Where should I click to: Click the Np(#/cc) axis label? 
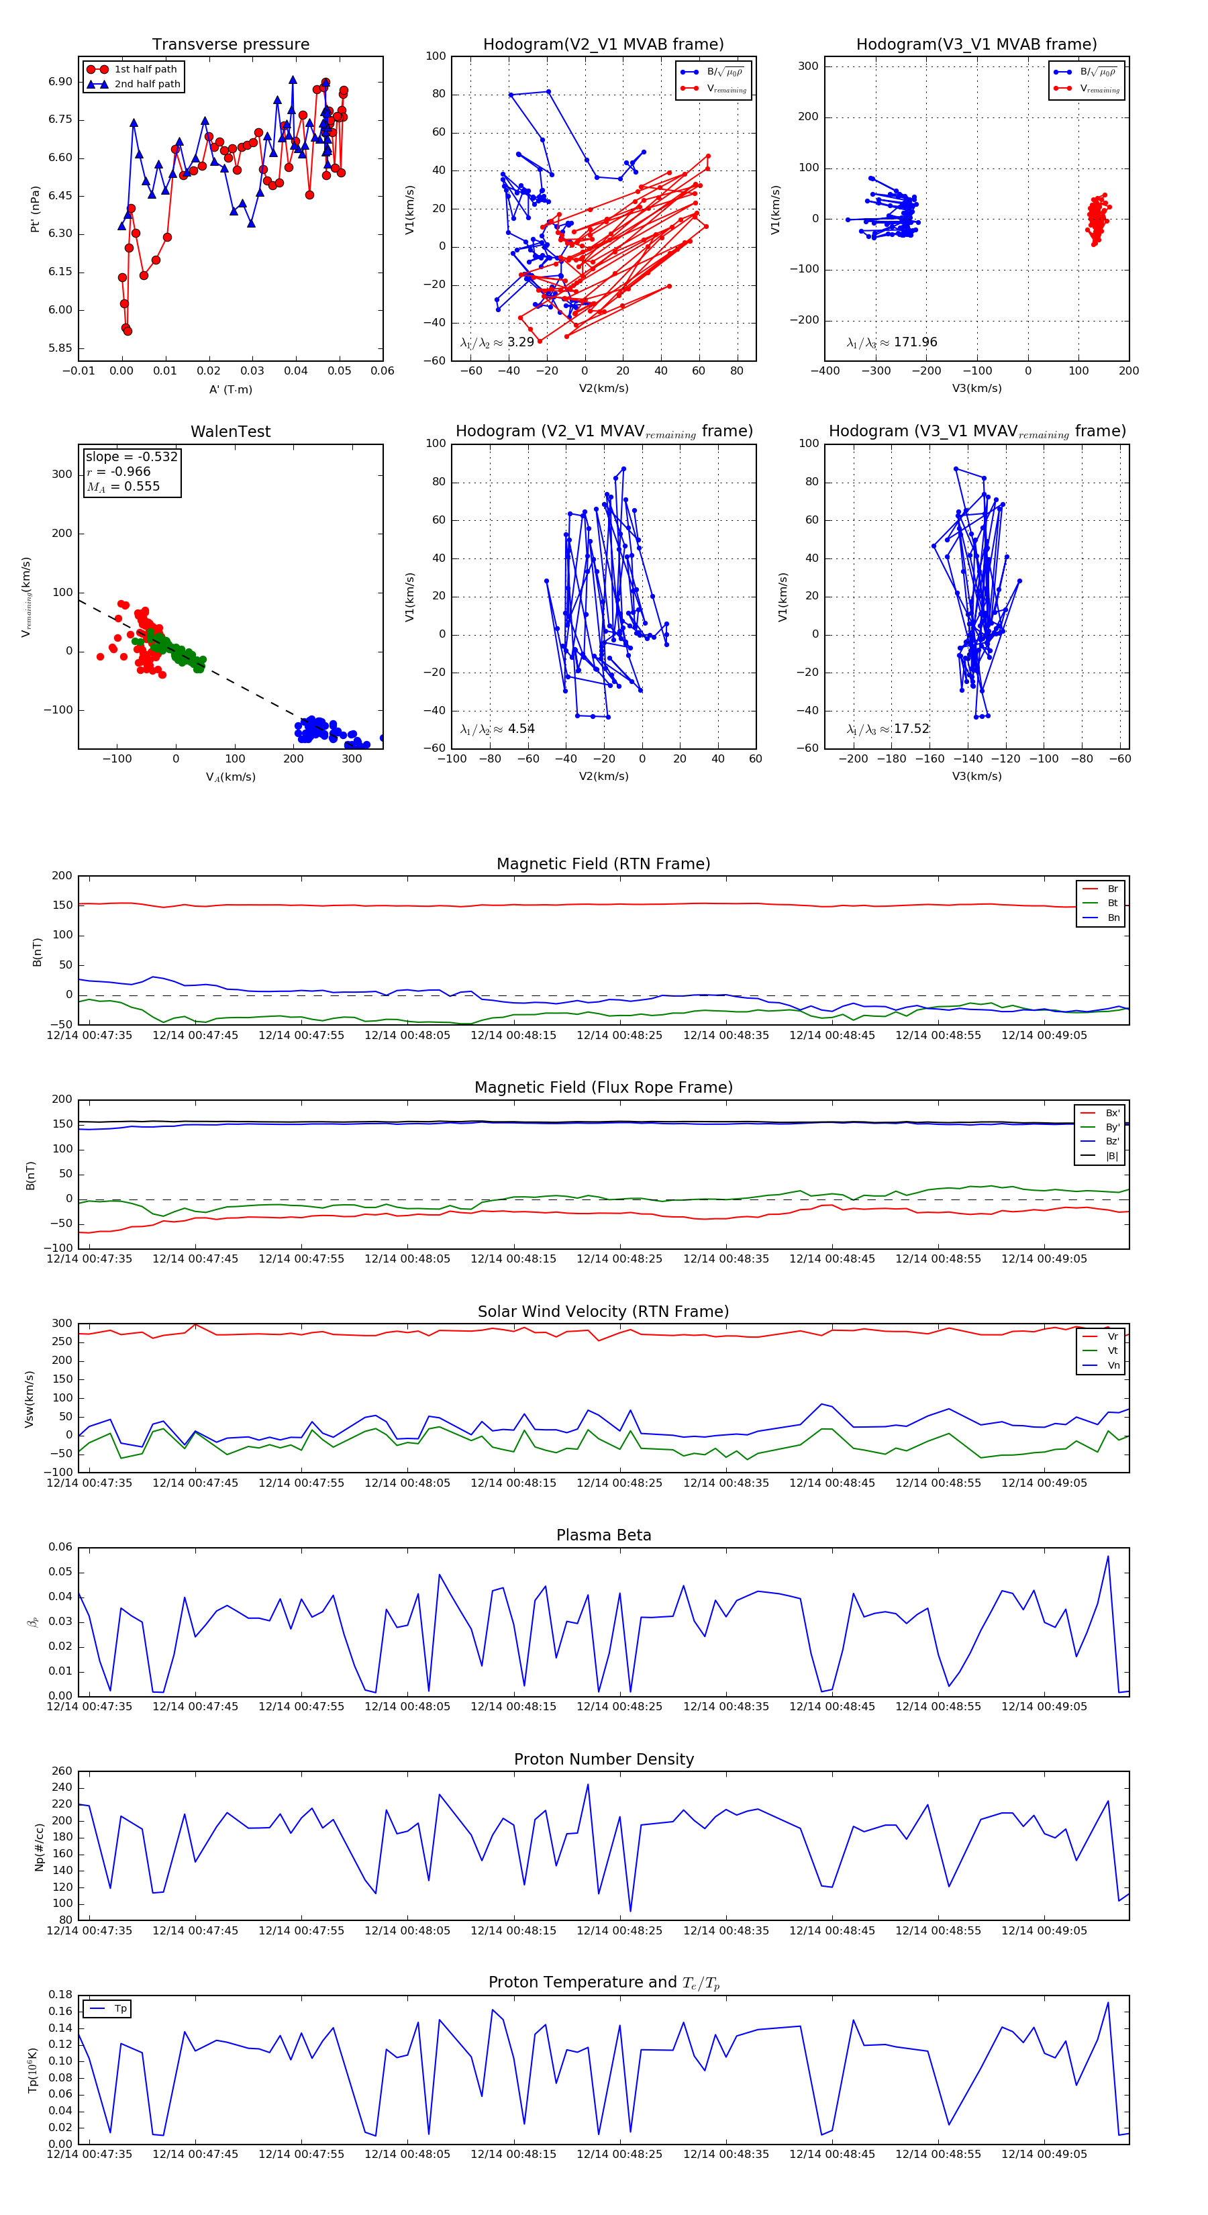point(39,1847)
